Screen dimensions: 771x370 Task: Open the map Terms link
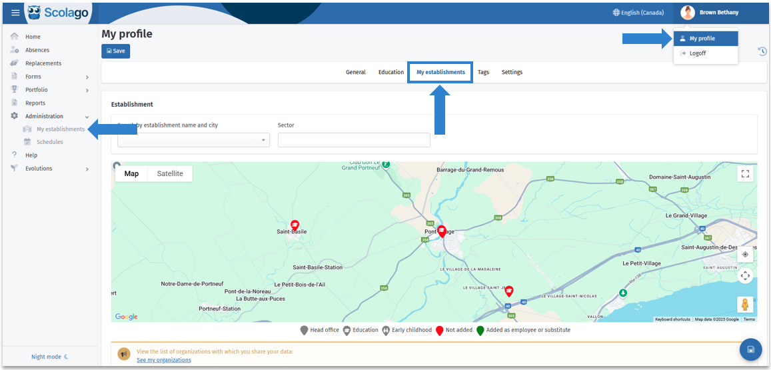(x=749, y=319)
